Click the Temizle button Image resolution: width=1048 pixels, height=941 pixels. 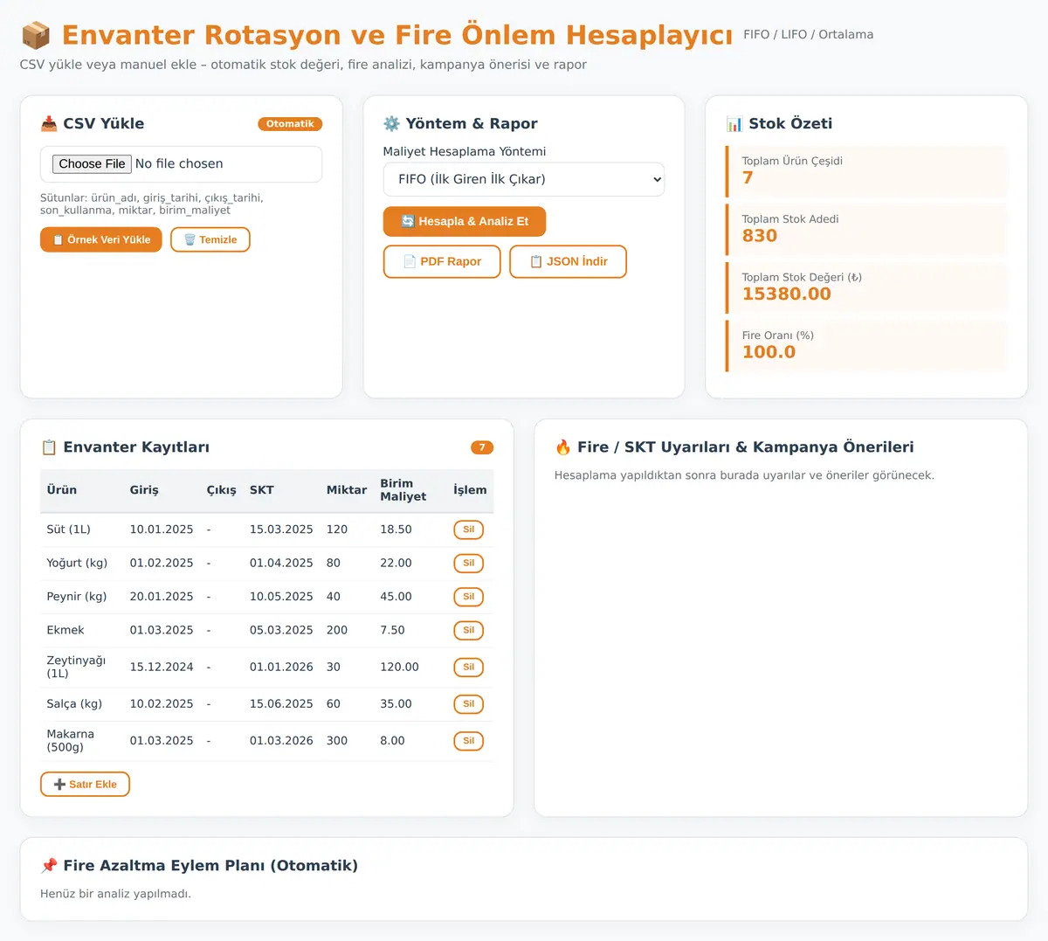210,239
